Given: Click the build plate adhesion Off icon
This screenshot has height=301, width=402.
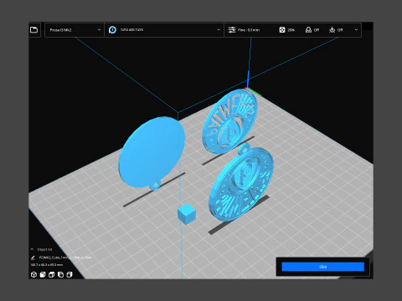Looking at the screenshot, I should [332, 30].
